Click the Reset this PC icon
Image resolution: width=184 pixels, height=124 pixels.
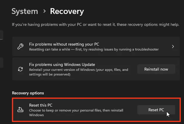(x=20, y=109)
